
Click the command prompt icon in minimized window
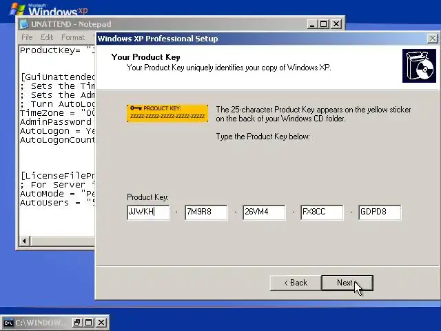[8, 323]
